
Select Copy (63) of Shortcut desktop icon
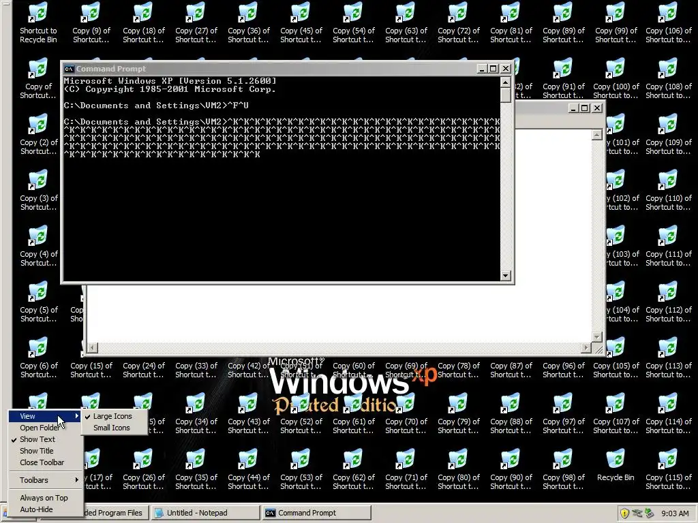(x=406, y=22)
